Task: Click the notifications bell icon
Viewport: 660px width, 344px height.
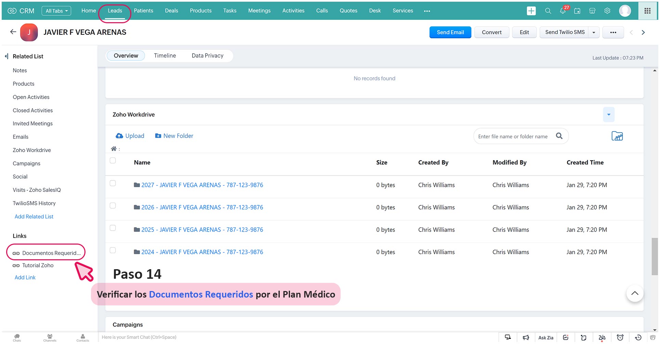Action: click(x=563, y=11)
